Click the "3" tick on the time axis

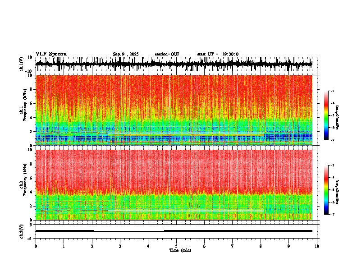pyautogui.click(x=120, y=246)
